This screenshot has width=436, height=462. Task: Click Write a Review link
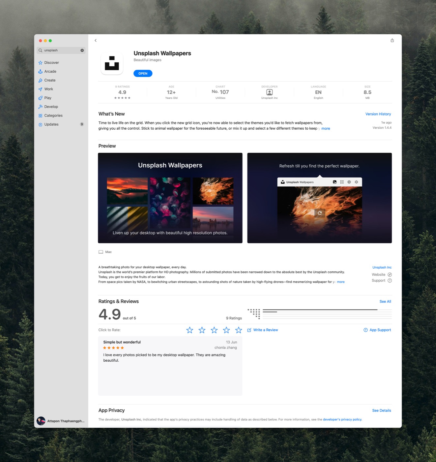pos(265,330)
